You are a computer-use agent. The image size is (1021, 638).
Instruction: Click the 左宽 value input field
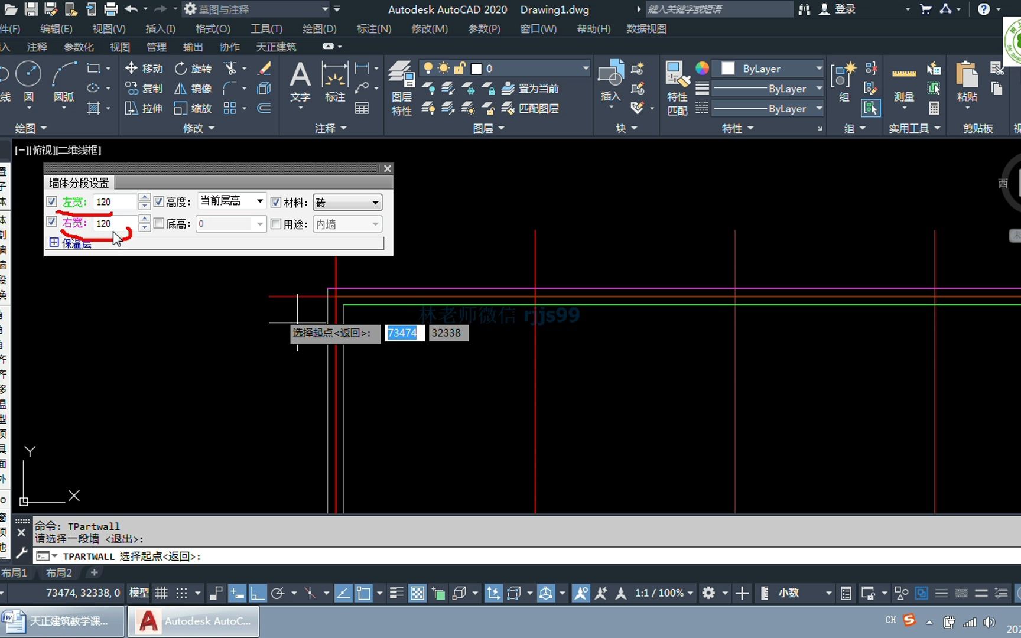(x=115, y=201)
